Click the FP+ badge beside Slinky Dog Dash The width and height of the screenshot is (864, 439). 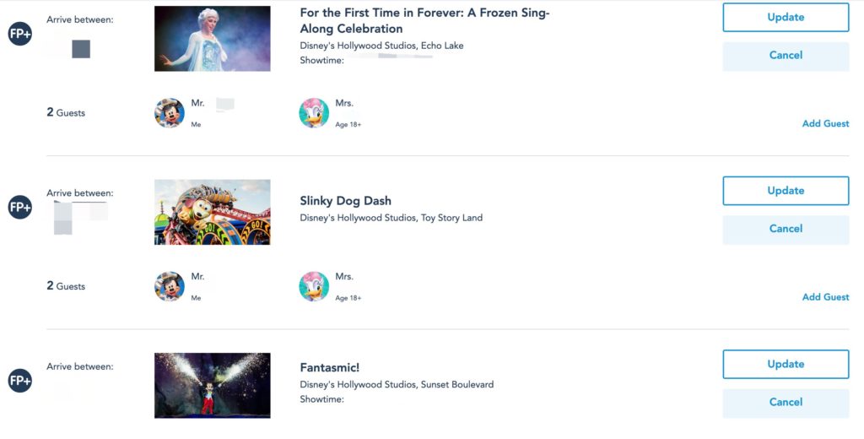[20, 207]
